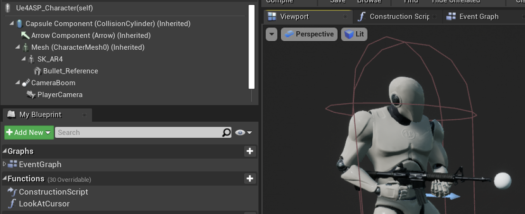Click the CameraBoom spring arm icon
The width and height of the screenshot is (525, 214).
[x=26, y=83]
